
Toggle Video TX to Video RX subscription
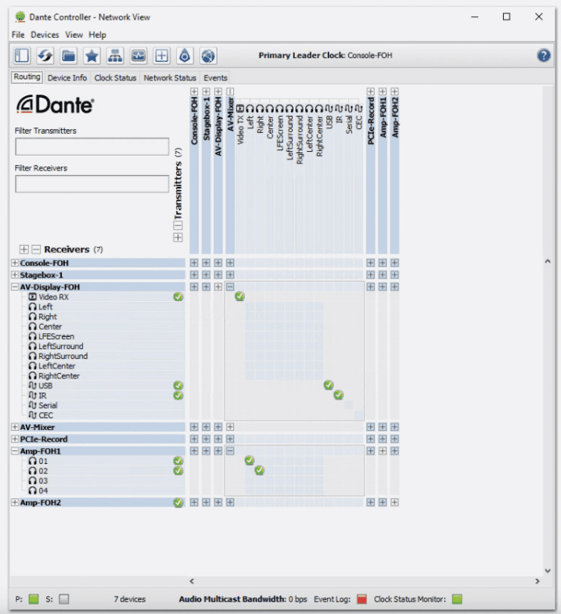coord(239,296)
